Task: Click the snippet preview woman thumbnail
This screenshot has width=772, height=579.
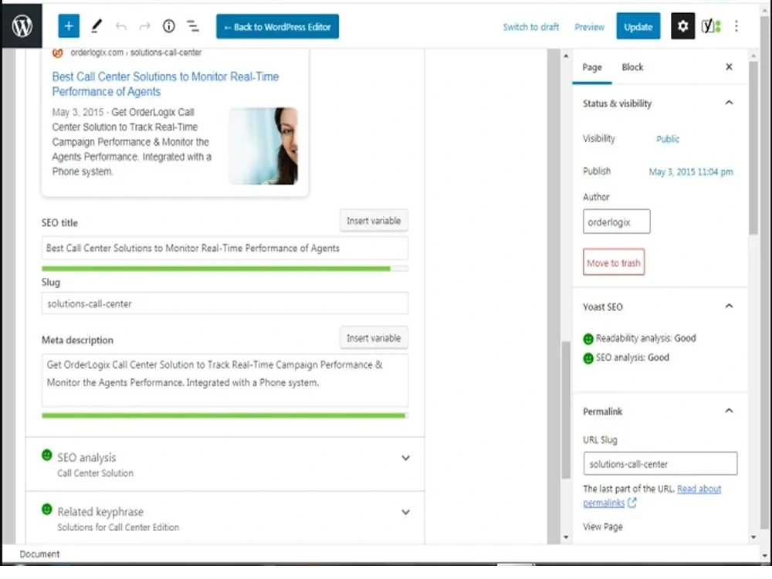Action: [263, 146]
